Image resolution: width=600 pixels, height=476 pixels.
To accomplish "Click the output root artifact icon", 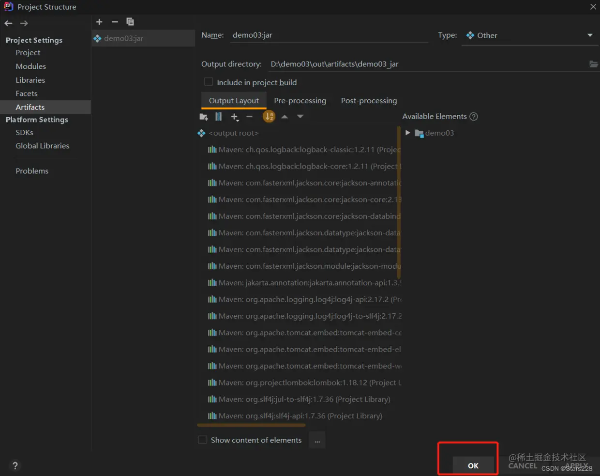I will [202, 133].
